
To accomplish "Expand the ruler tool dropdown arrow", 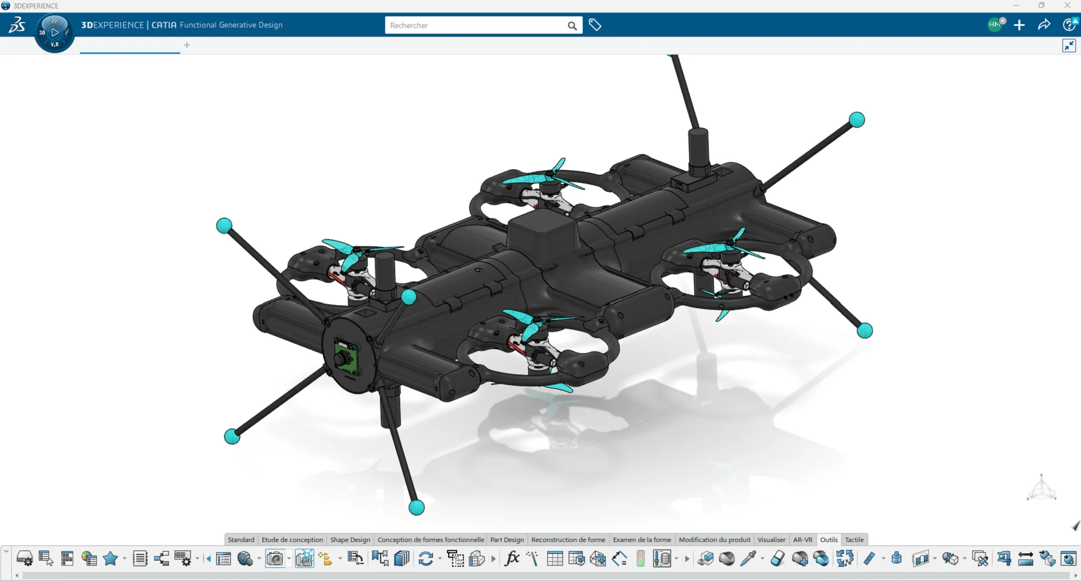I will [x=883, y=558].
